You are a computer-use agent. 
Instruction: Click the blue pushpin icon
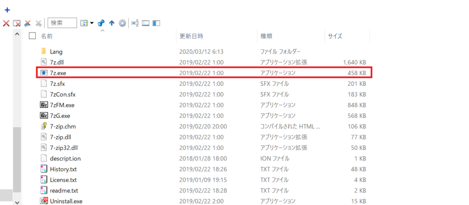coord(101,23)
